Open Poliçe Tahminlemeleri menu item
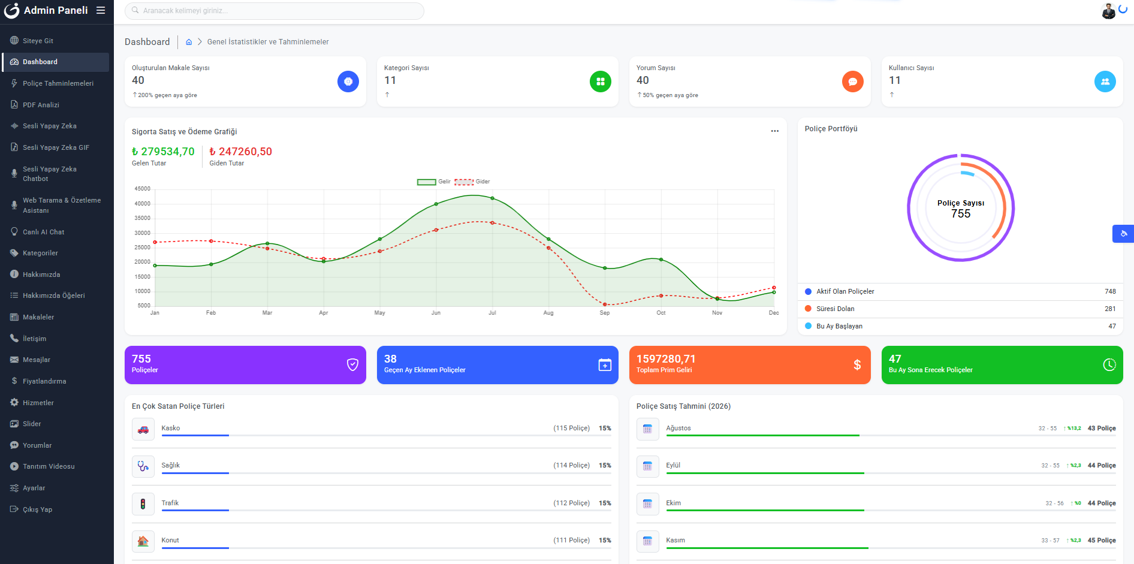Image resolution: width=1134 pixels, height=564 pixels. click(x=56, y=83)
